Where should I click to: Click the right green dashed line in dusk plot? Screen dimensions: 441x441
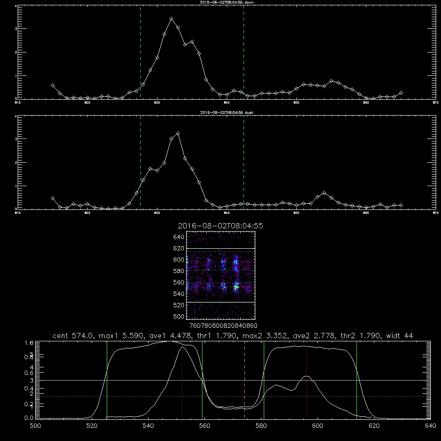[243, 162]
